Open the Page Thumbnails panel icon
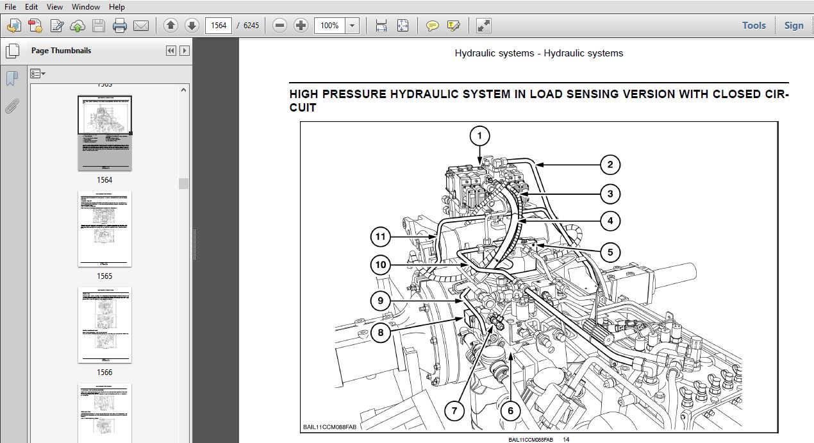This screenshot has height=443, width=814. coord(12,51)
